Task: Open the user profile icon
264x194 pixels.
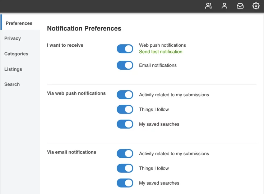Action: (224, 6)
